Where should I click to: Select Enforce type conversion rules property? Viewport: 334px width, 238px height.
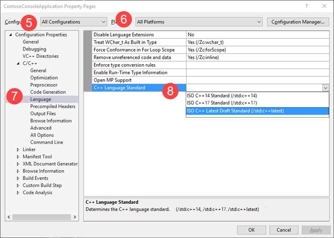(x=139, y=65)
